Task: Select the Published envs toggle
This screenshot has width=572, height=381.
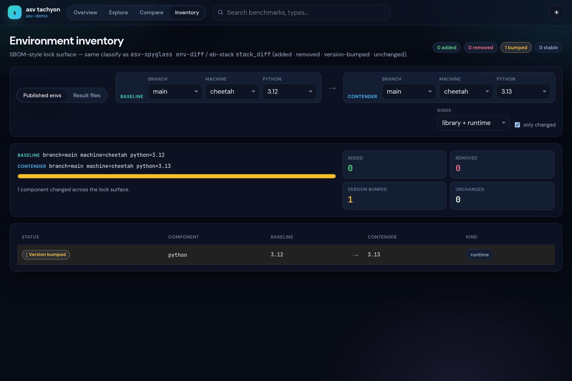Action: click(x=42, y=95)
